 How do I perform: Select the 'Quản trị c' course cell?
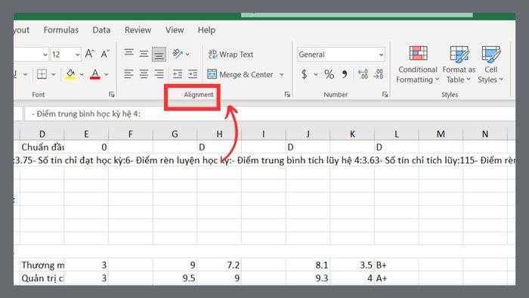(x=42, y=278)
